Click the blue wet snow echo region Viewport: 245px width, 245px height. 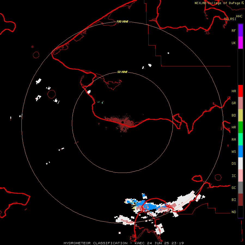(x=148, y=207)
